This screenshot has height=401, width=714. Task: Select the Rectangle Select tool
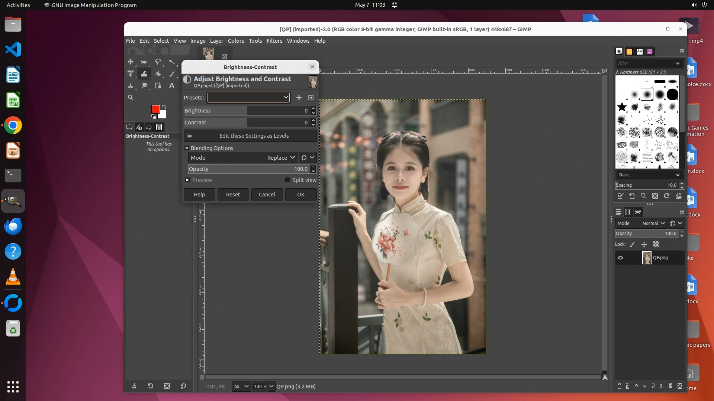pos(144,62)
